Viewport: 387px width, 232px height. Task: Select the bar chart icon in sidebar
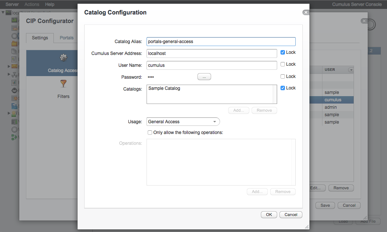pos(13,20)
